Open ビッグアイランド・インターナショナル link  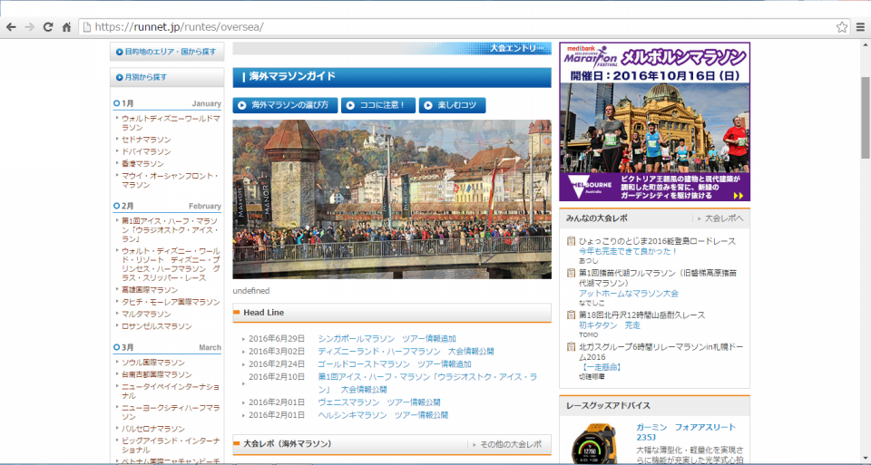[171, 445]
